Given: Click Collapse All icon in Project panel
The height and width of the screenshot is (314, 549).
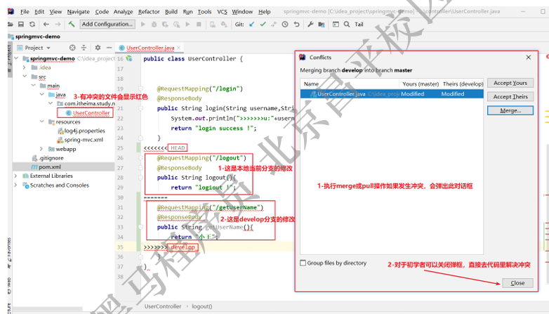Looking at the screenshot, I should point(84,48).
